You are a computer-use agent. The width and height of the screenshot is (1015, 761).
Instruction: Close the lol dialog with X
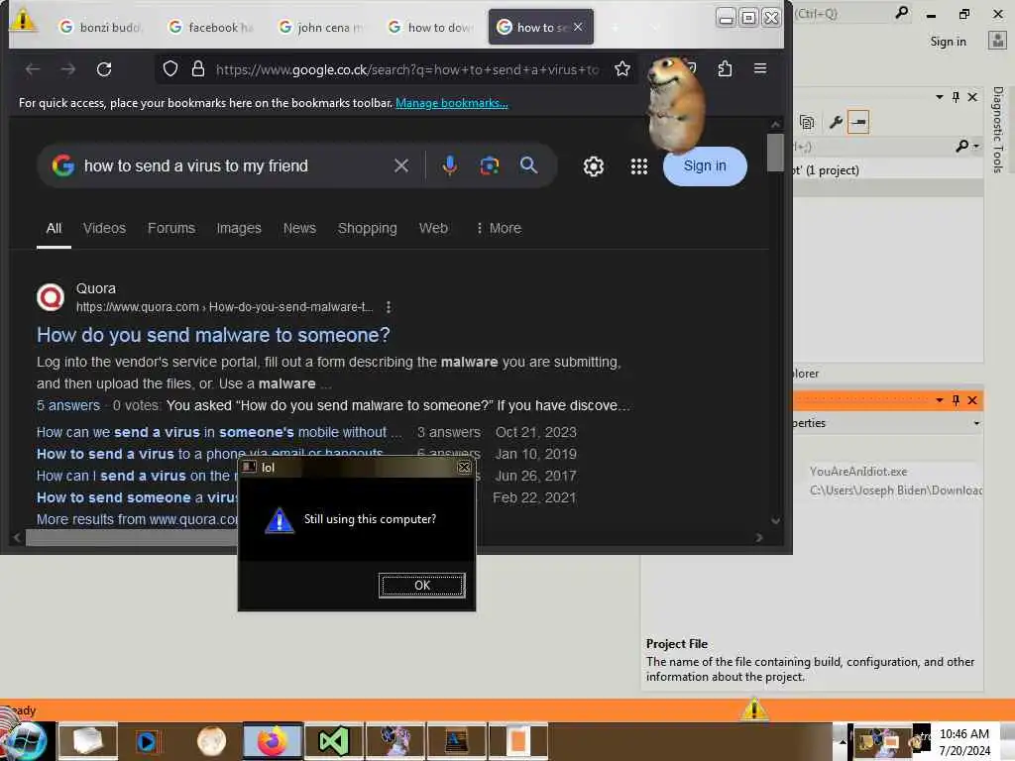point(464,468)
